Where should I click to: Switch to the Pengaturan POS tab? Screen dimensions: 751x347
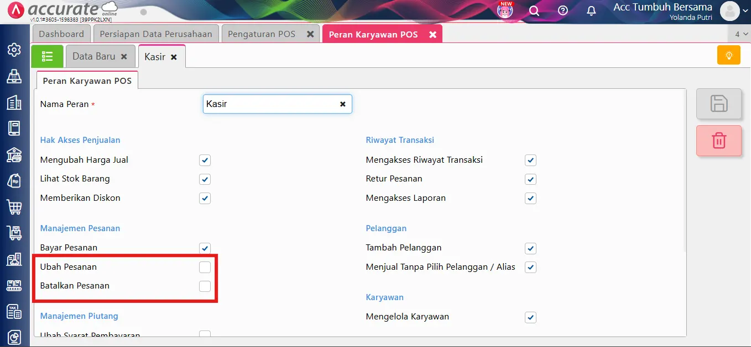[x=262, y=34]
